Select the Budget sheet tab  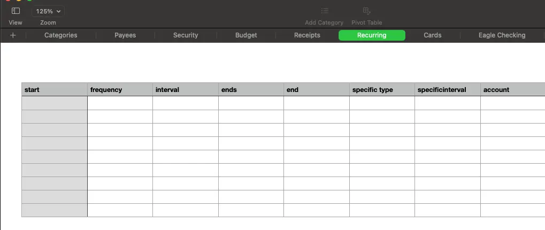pyautogui.click(x=246, y=35)
